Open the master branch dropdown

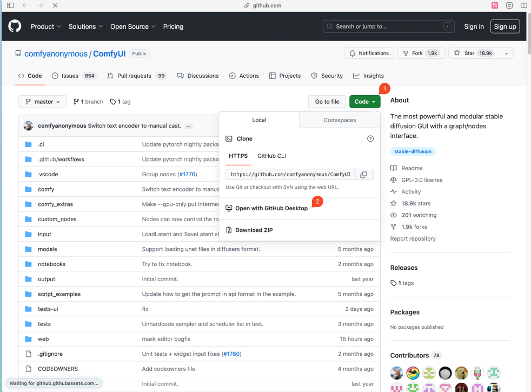click(x=42, y=102)
